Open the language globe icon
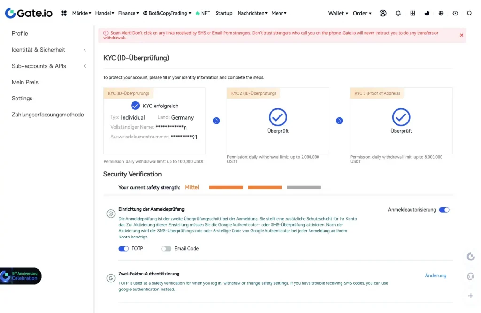Viewport: 481px width, 313px height. [441, 13]
